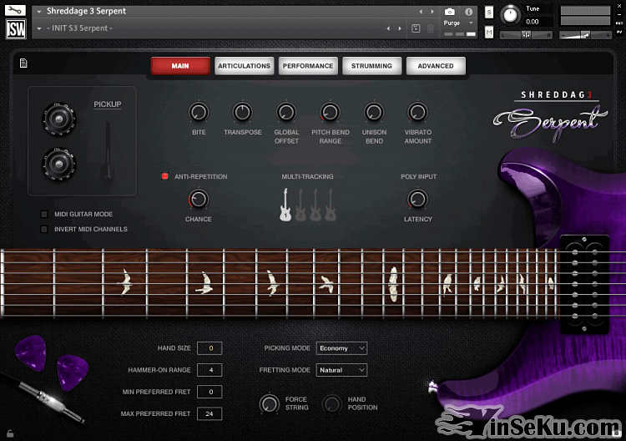
Task: Click the notes page icon at left
Action: (x=23, y=63)
